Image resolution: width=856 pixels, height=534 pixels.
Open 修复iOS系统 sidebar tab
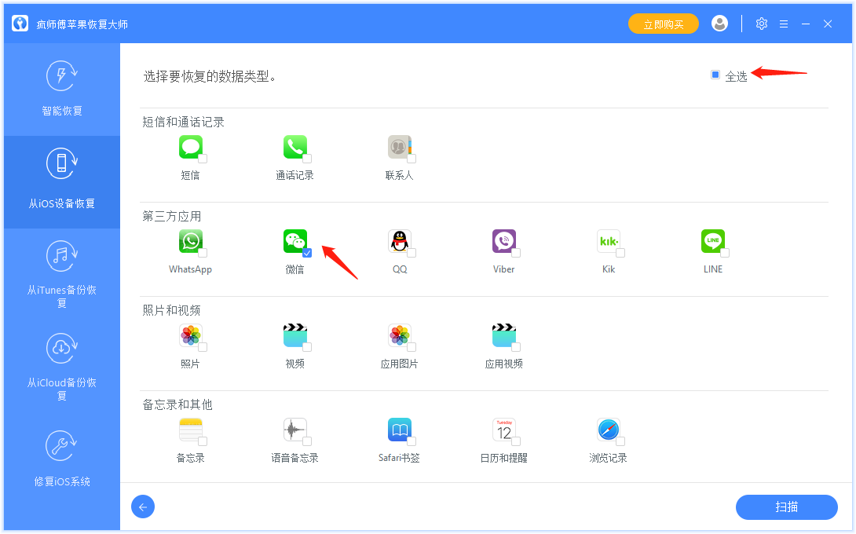62,459
